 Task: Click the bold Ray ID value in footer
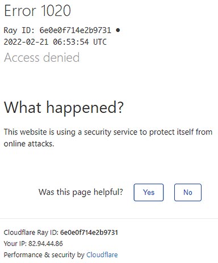click(89, 232)
